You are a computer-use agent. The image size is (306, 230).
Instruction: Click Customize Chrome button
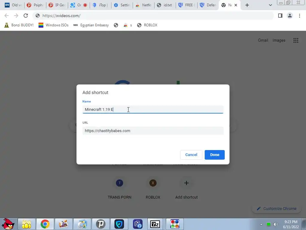coord(276,208)
